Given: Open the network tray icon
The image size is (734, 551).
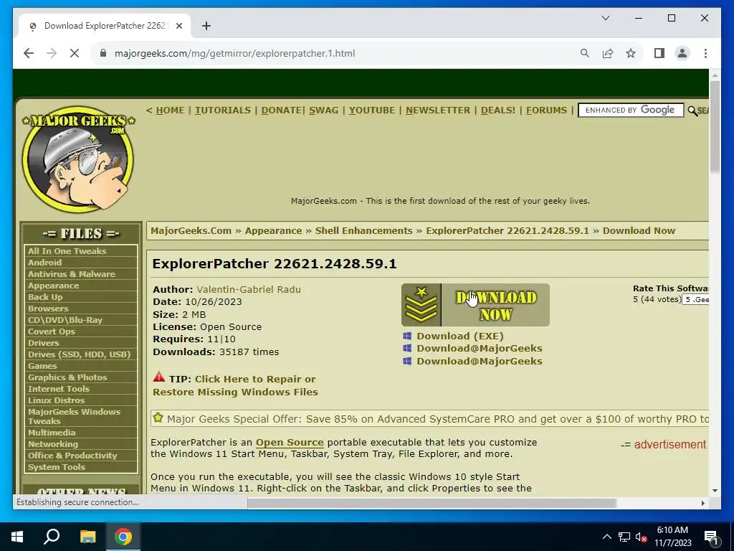Looking at the screenshot, I should point(624,537).
